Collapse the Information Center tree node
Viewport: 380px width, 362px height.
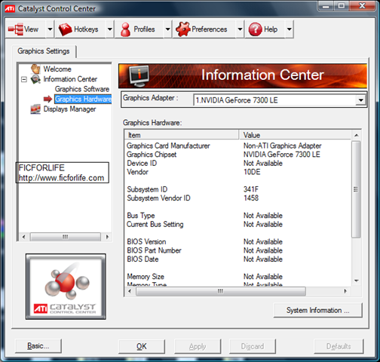[24, 79]
